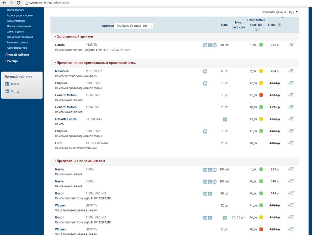Open Аккумуляторы in the sidebar menu
The width and height of the screenshot is (313, 235).
16,21
